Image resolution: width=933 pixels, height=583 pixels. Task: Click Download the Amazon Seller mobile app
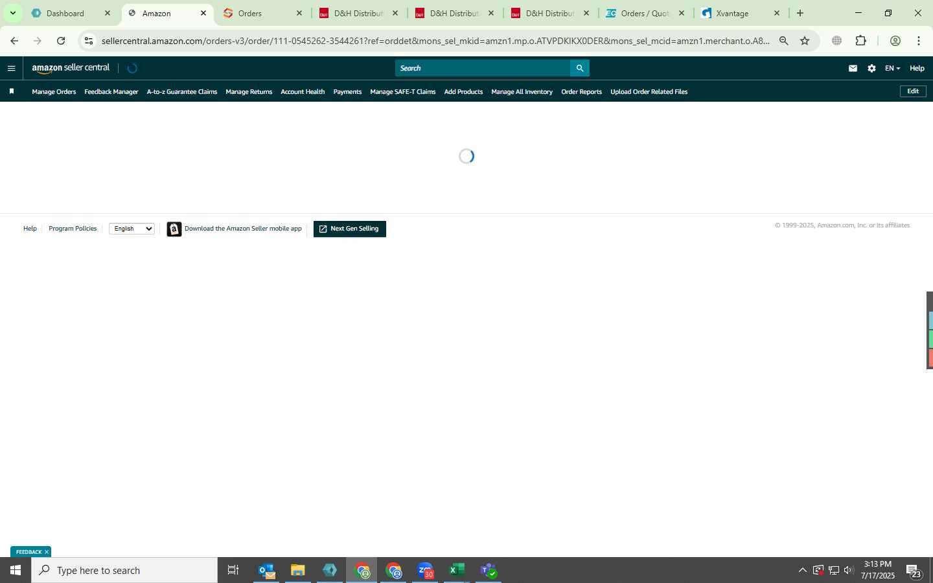coord(243,229)
